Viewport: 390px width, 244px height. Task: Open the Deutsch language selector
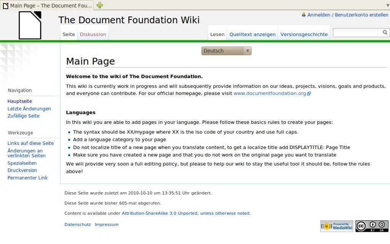coord(223,51)
